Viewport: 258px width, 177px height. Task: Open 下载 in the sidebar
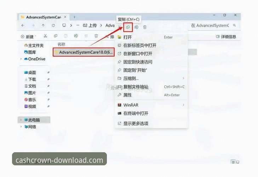(x=30, y=79)
